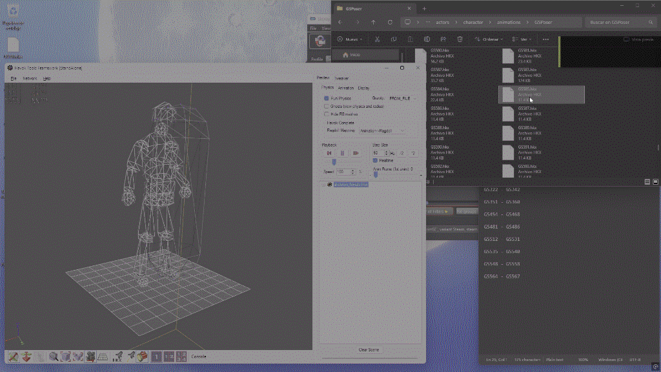The height and width of the screenshot is (372, 661).
Task: Switch to the Tweaker tab
Action: tap(341, 78)
